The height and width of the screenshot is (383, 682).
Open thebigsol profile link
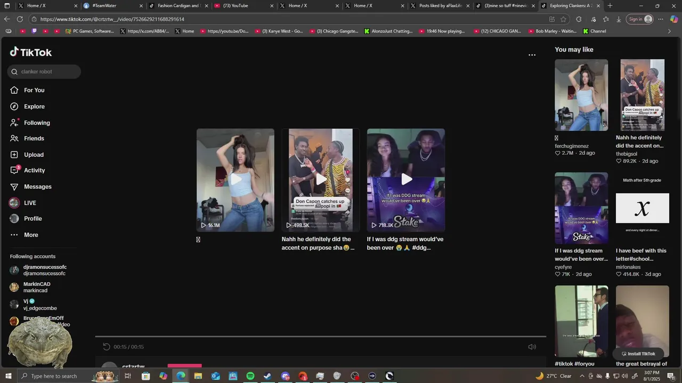coord(627,154)
